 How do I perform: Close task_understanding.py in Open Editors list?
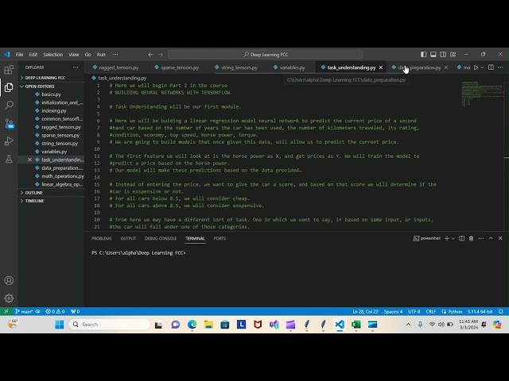tap(29, 160)
